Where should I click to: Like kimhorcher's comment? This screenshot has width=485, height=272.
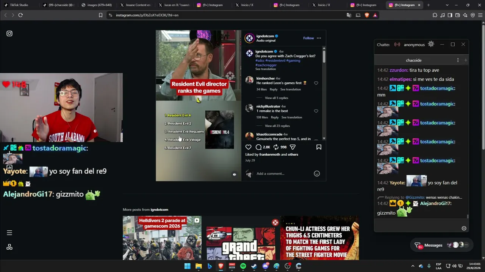pyautogui.click(x=316, y=83)
